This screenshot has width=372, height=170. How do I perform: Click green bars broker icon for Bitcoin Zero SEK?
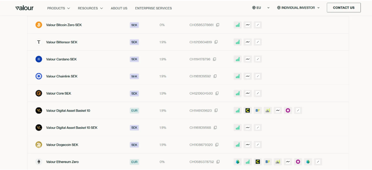click(237, 25)
